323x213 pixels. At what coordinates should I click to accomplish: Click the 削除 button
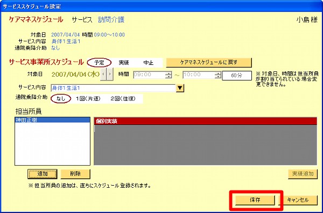pos(75,174)
